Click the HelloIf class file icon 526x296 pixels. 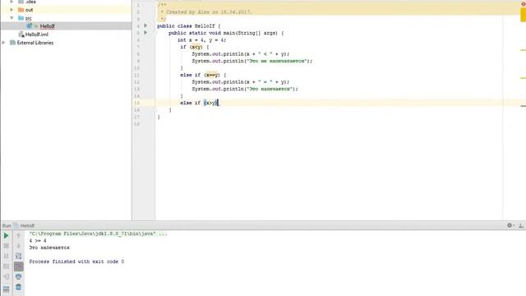click(x=30, y=25)
